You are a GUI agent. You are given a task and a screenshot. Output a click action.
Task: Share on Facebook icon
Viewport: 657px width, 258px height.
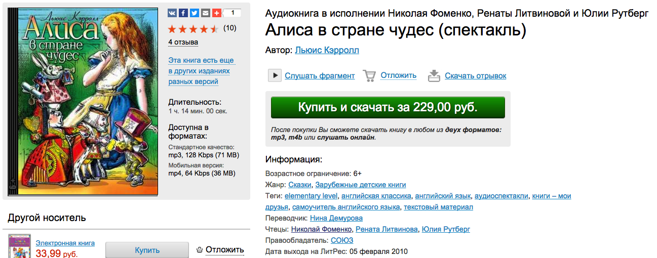click(184, 13)
